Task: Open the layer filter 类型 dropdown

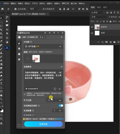Action: tap(97, 12)
